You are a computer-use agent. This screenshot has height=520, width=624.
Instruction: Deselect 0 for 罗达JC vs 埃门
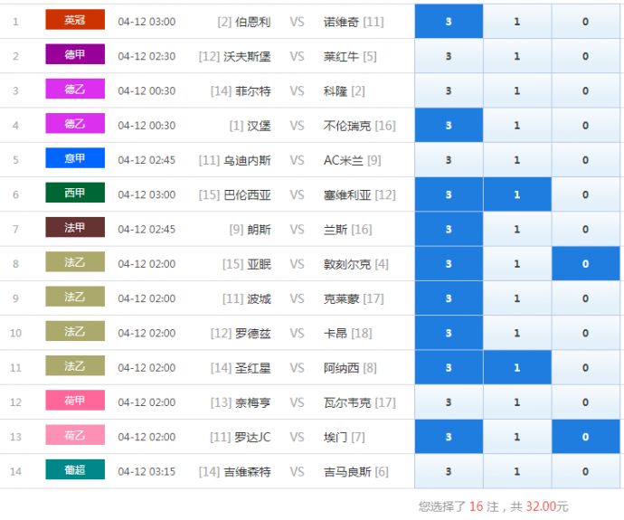586,437
